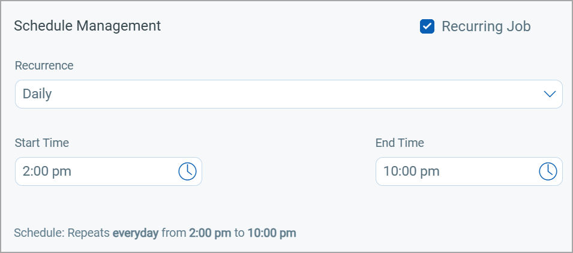Open the Start Time clock picker icon

click(x=187, y=171)
